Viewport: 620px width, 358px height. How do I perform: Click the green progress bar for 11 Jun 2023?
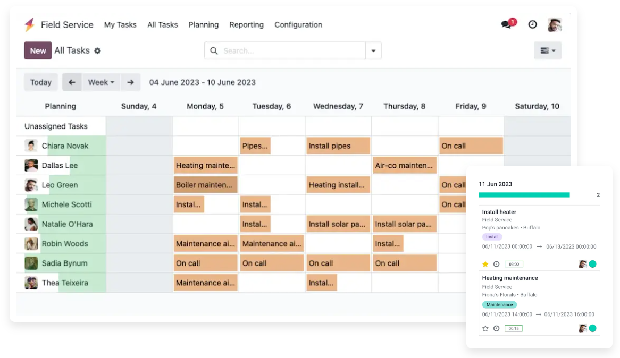[524, 195]
